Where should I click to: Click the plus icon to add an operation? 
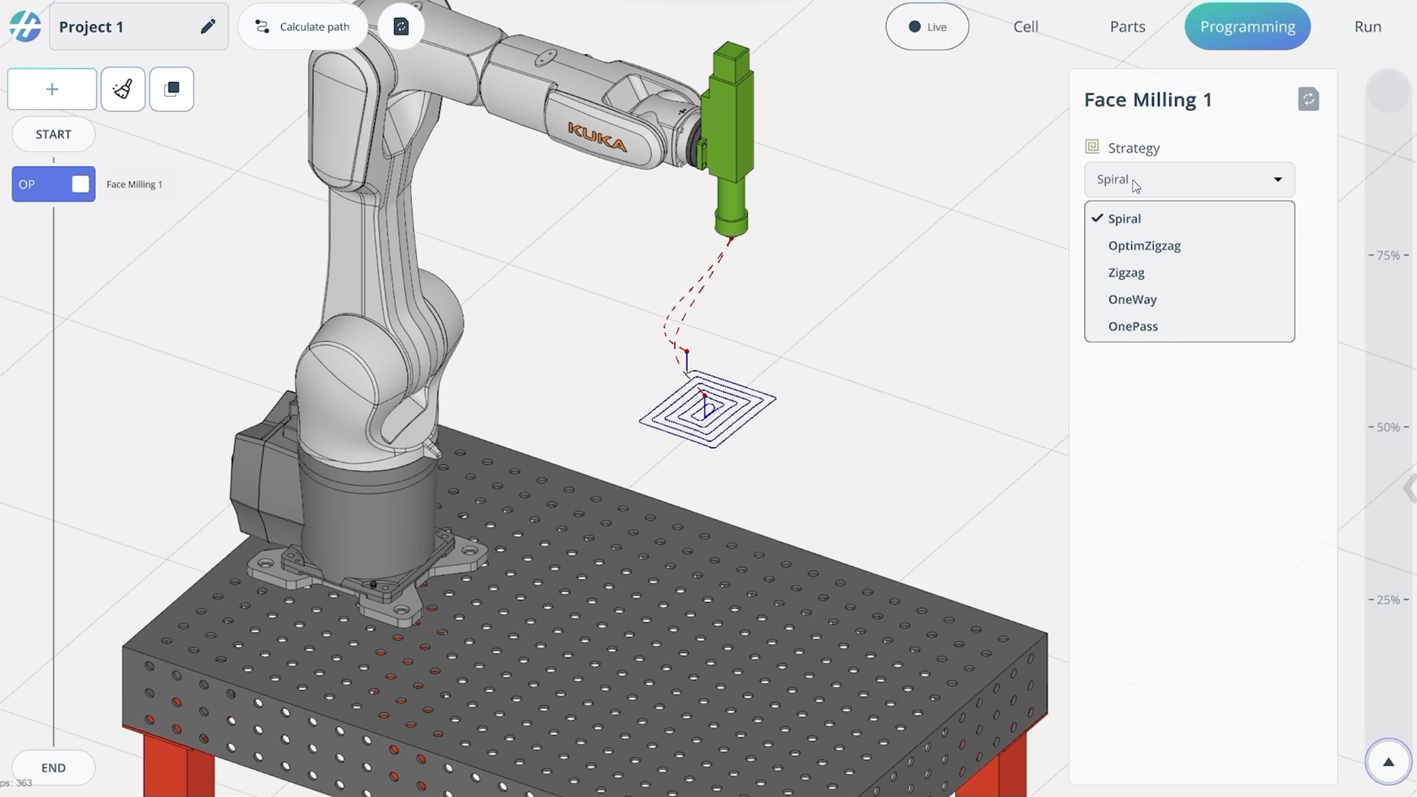[52, 89]
